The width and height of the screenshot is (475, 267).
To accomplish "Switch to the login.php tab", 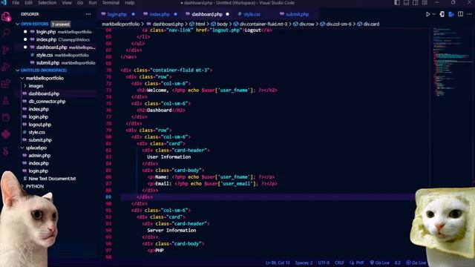I will pyautogui.click(x=117, y=14).
